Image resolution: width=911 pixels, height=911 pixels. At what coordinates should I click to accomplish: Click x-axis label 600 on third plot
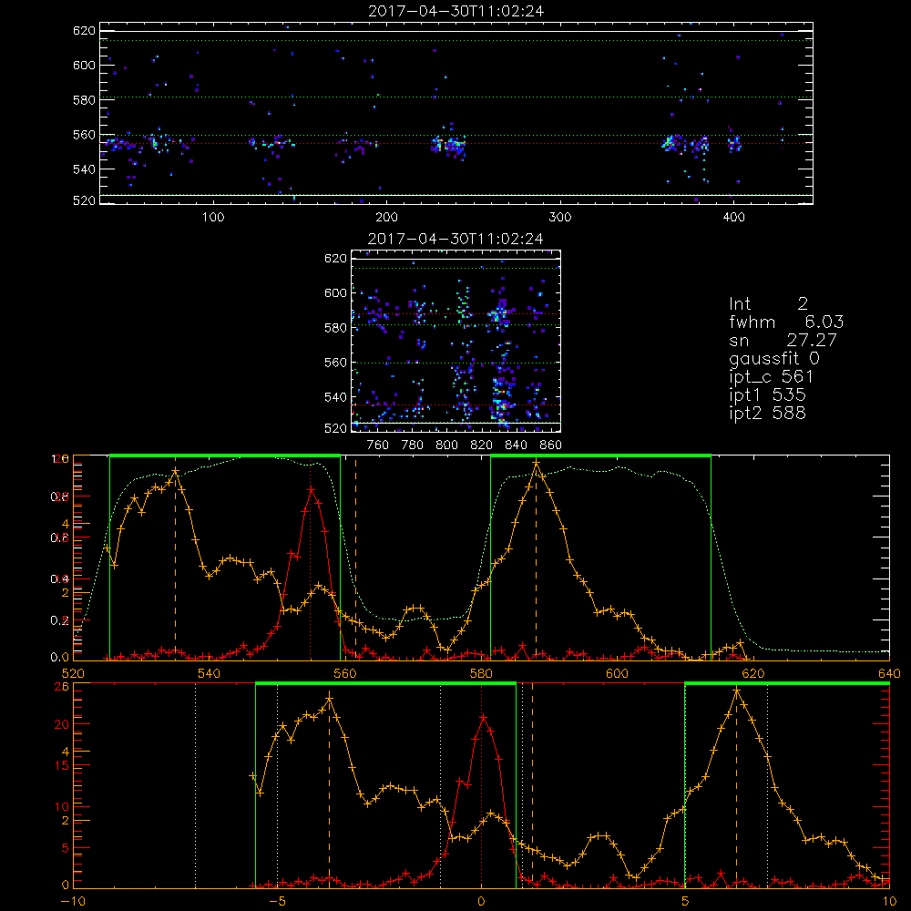tap(617, 673)
